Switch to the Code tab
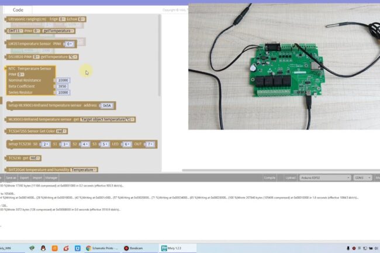This screenshot has width=380, height=253. [x=18, y=10]
